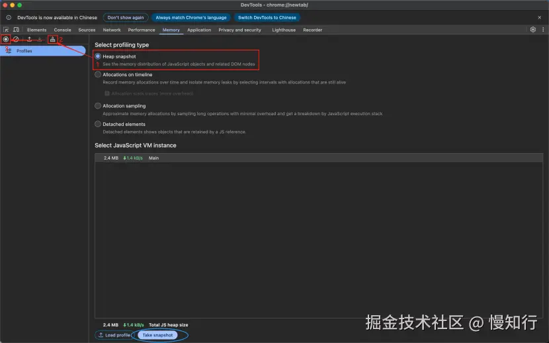Click the Select JavaScript VM instance heading
549x343 pixels.
click(x=136, y=146)
